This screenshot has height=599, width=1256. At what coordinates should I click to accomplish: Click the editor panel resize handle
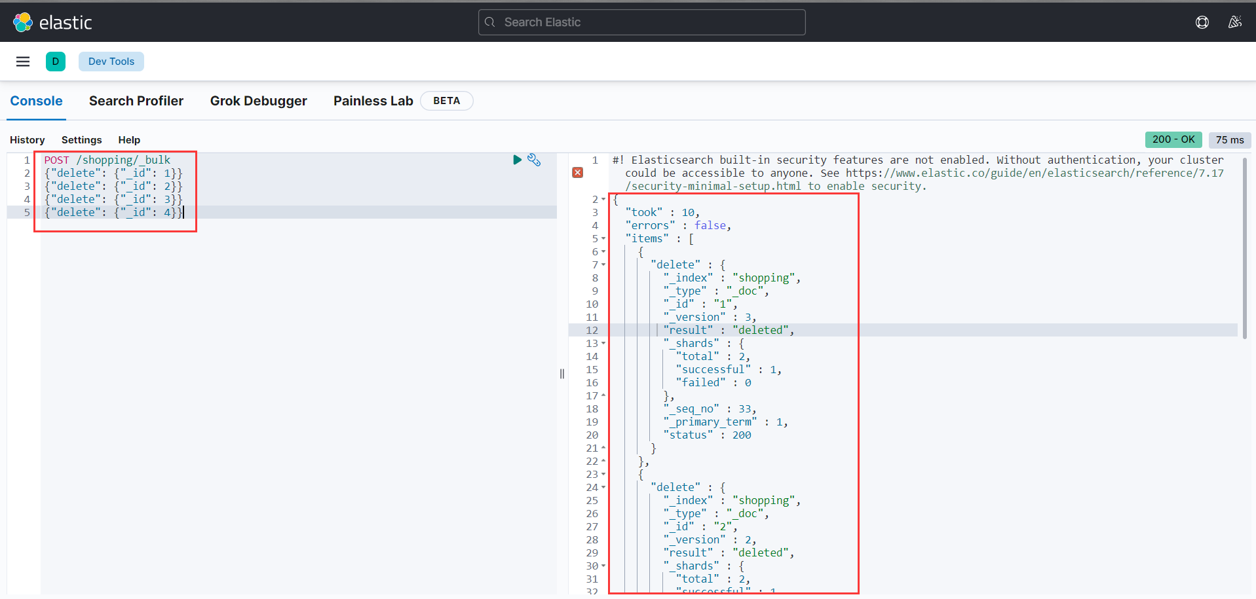pos(562,374)
